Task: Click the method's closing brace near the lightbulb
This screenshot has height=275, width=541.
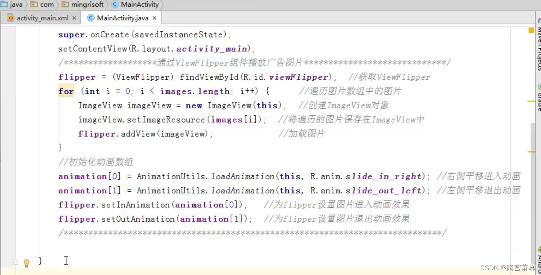Action: (40, 261)
